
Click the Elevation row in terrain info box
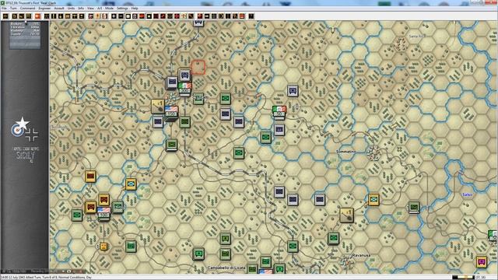[x=25, y=27]
